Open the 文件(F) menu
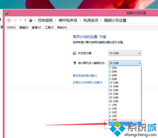Viewport: 158px width, 138px height. (11, 28)
